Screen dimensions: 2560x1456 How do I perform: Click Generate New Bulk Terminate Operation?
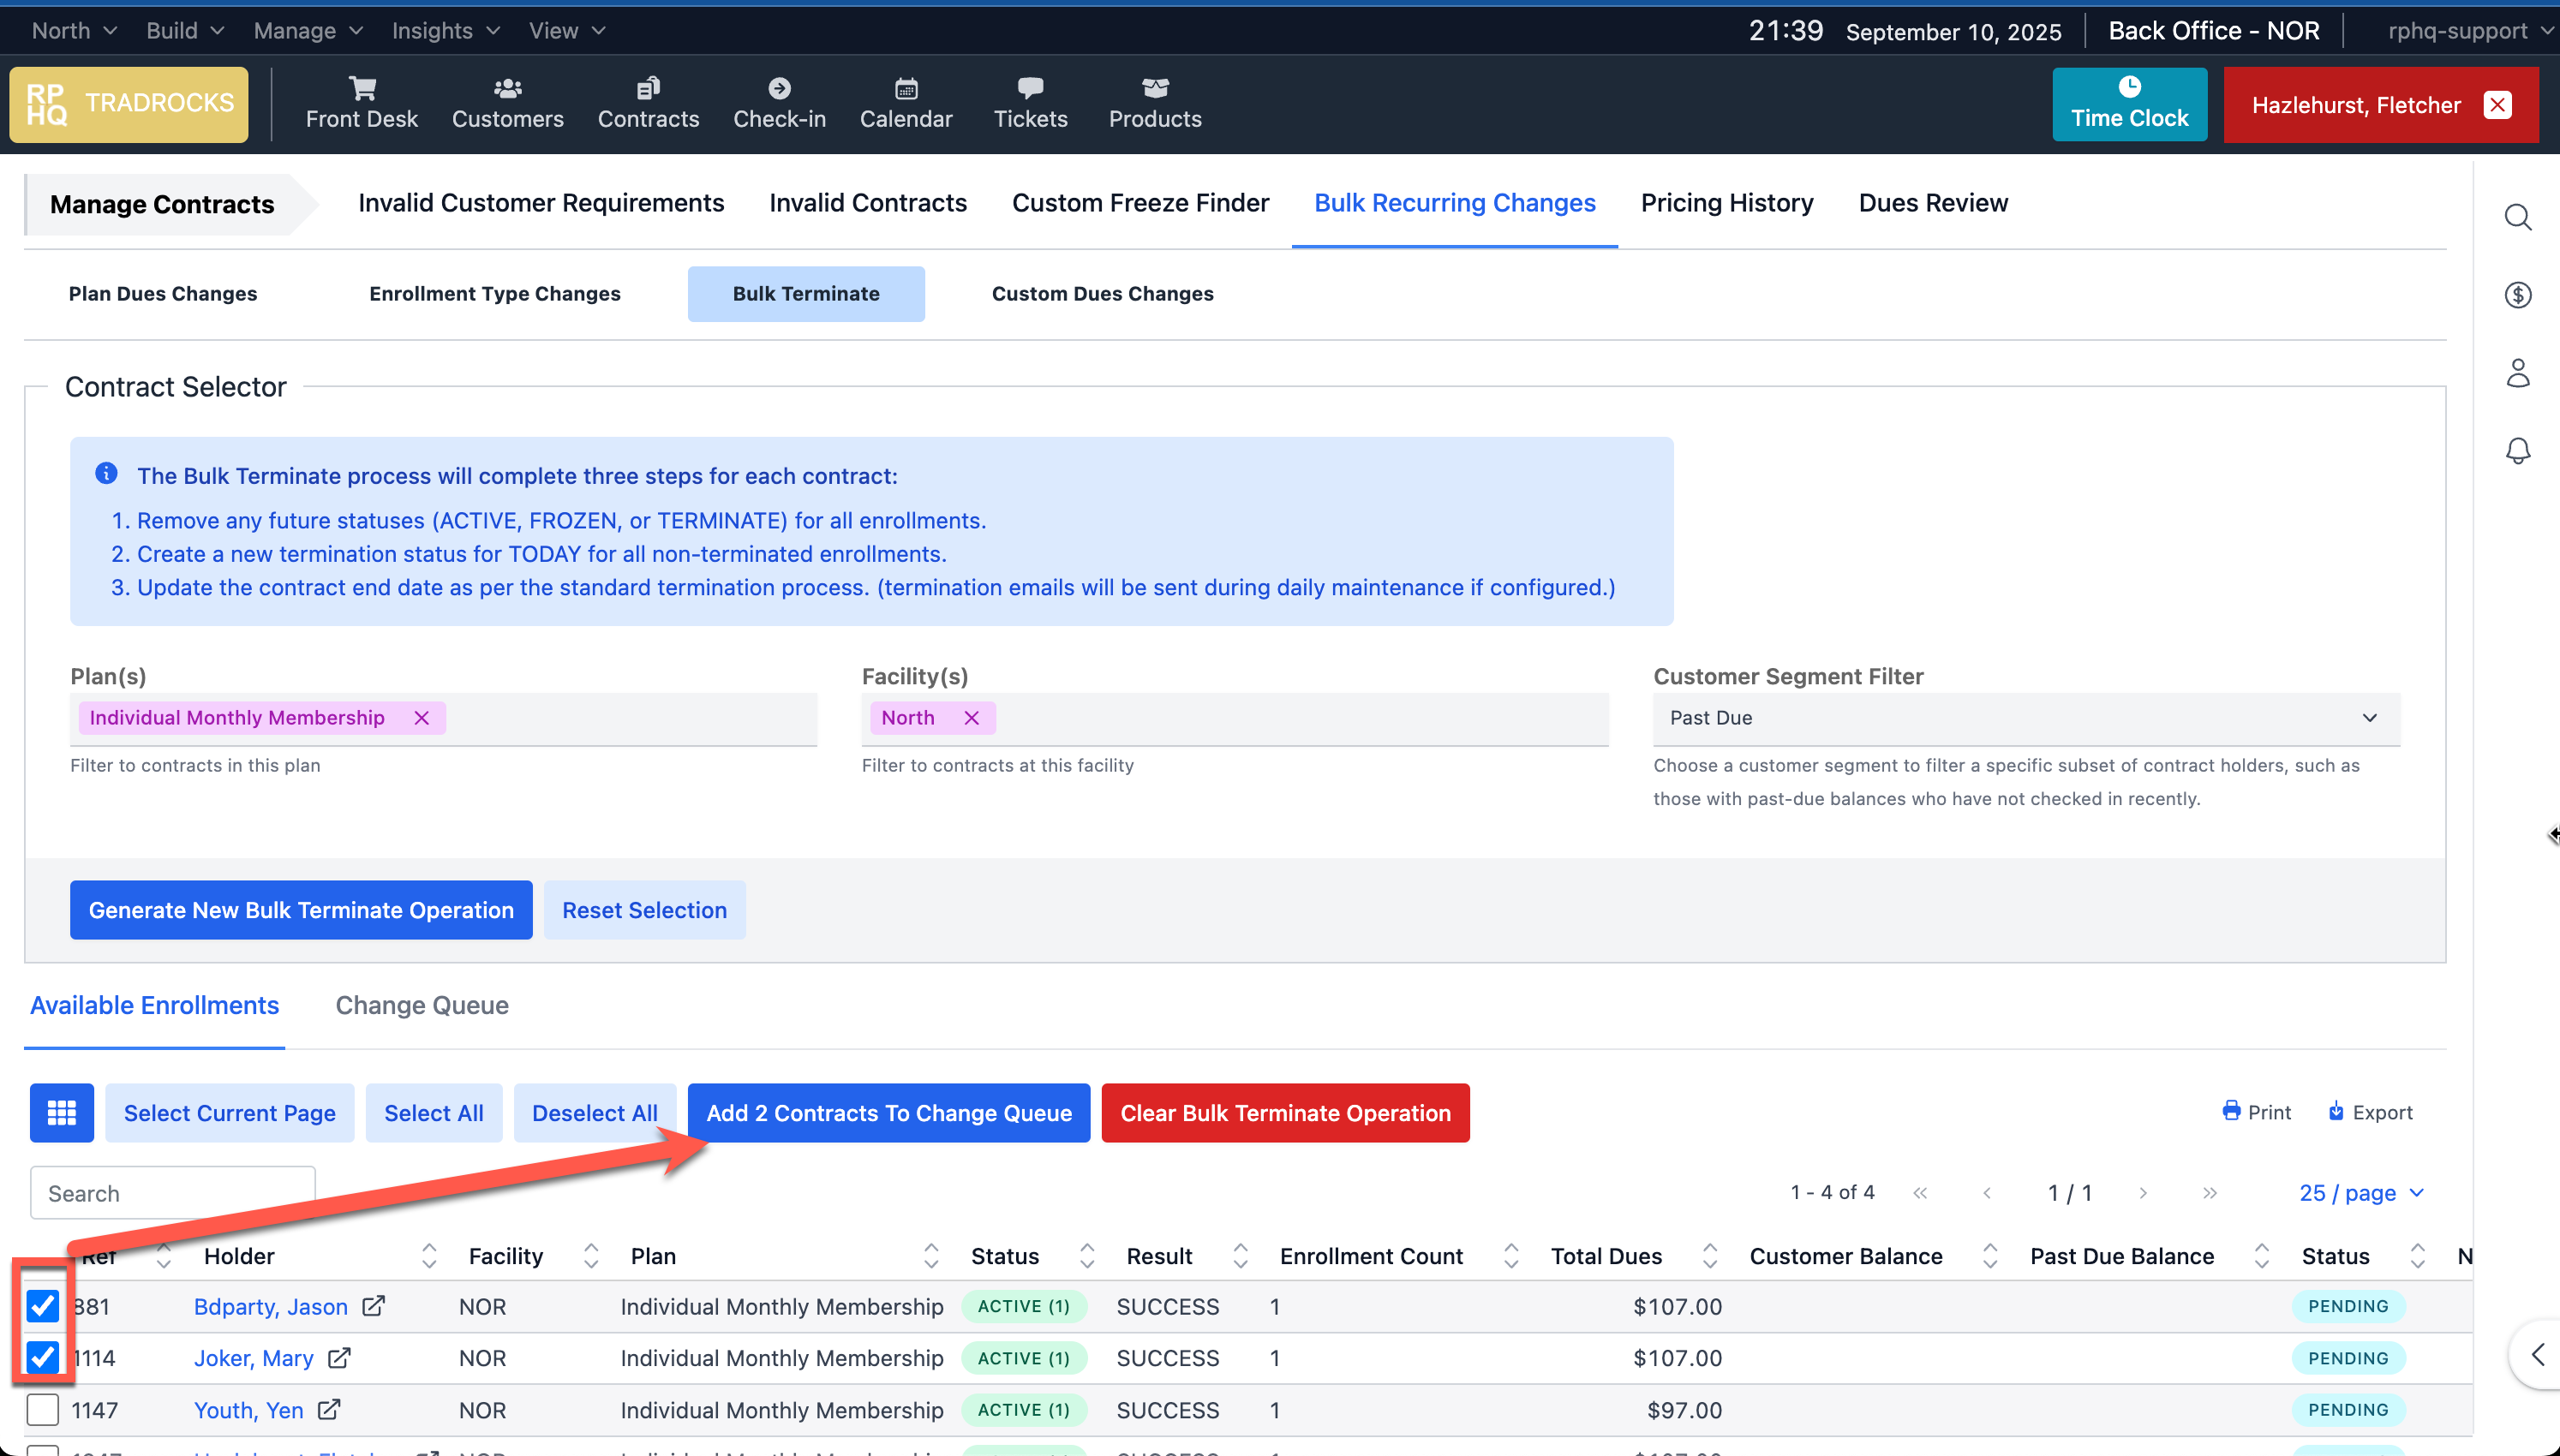301,909
